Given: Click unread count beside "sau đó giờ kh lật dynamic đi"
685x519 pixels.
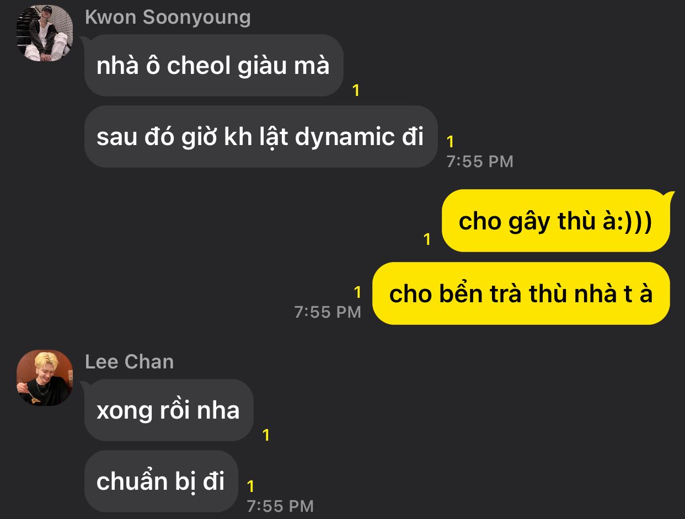Looking at the screenshot, I should point(450,142).
